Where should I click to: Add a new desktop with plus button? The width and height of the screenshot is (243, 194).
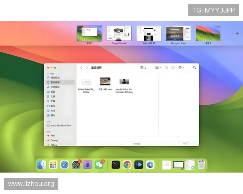(237, 33)
